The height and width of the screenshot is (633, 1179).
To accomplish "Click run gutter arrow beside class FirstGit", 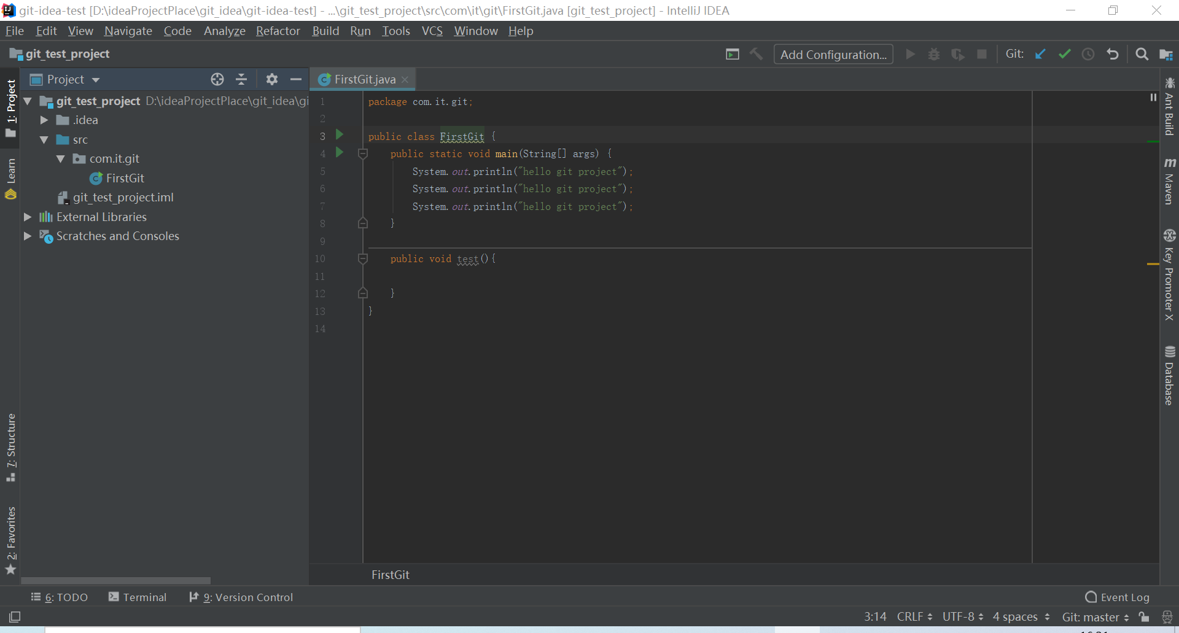I will click(x=340, y=134).
